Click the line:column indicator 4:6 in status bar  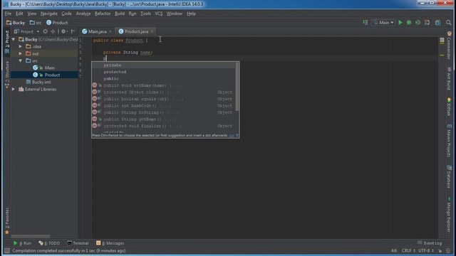(x=394, y=250)
